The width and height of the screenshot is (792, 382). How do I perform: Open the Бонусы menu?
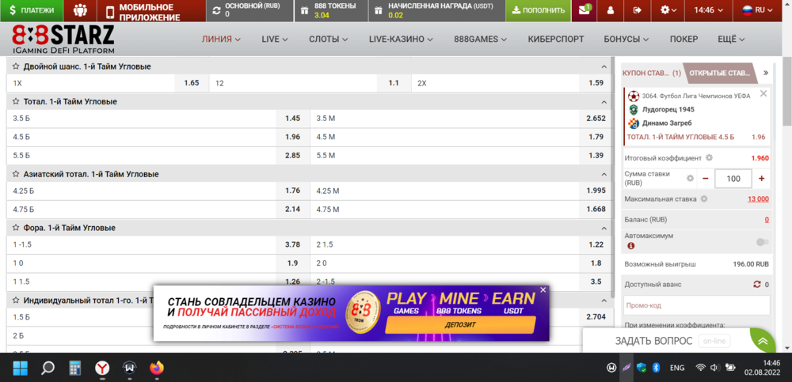tap(626, 39)
